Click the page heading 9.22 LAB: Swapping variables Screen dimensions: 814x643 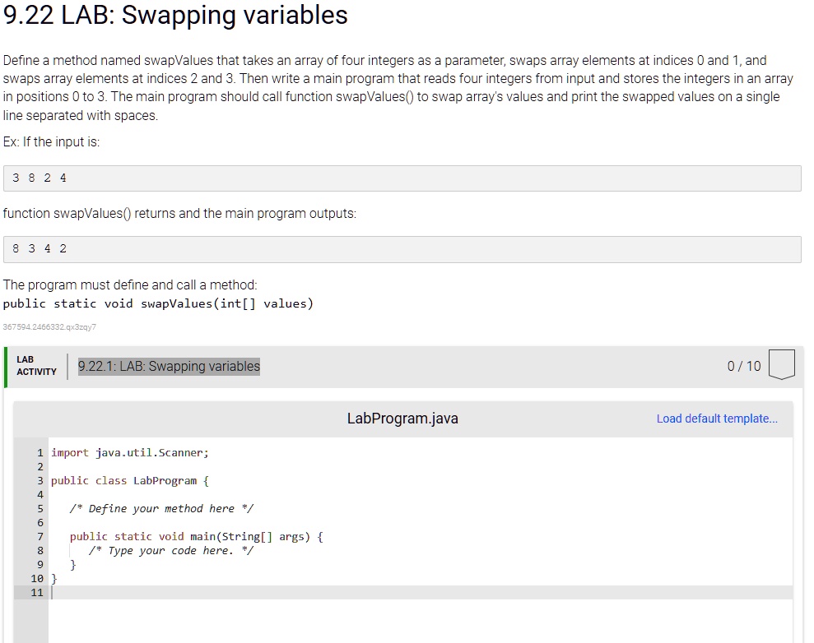[174, 16]
